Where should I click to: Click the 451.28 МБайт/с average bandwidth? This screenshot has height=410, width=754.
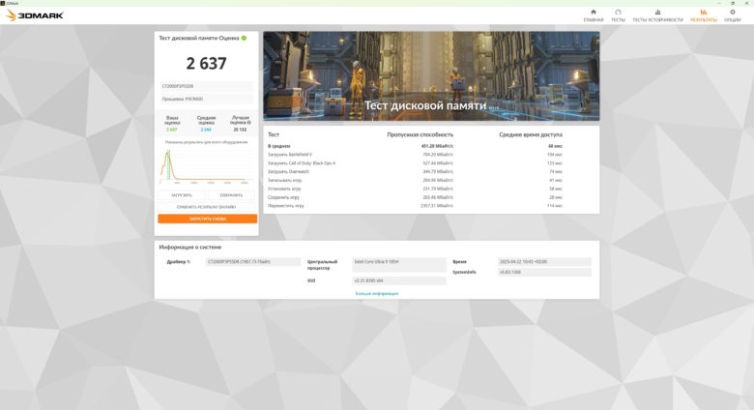pos(437,146)
